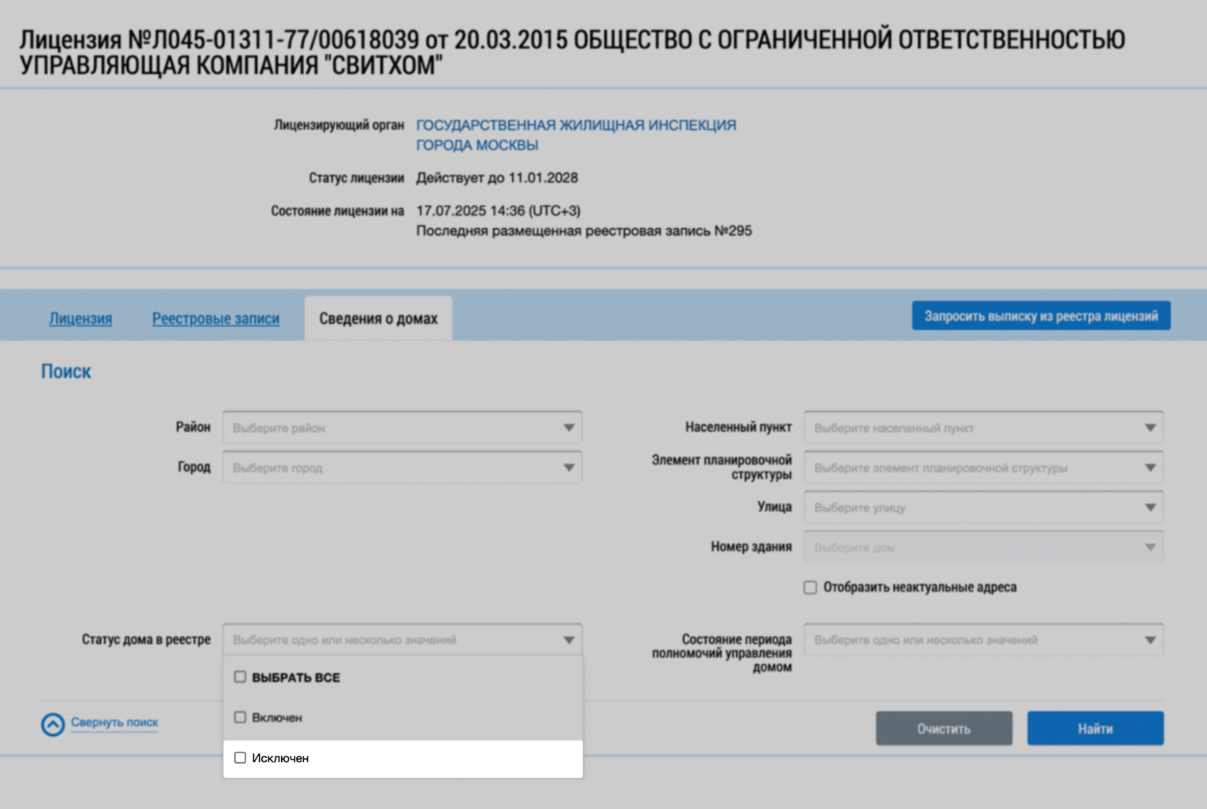Click the Свернуть поиск link
The image size is (1207, 809).
pos(114,722)
